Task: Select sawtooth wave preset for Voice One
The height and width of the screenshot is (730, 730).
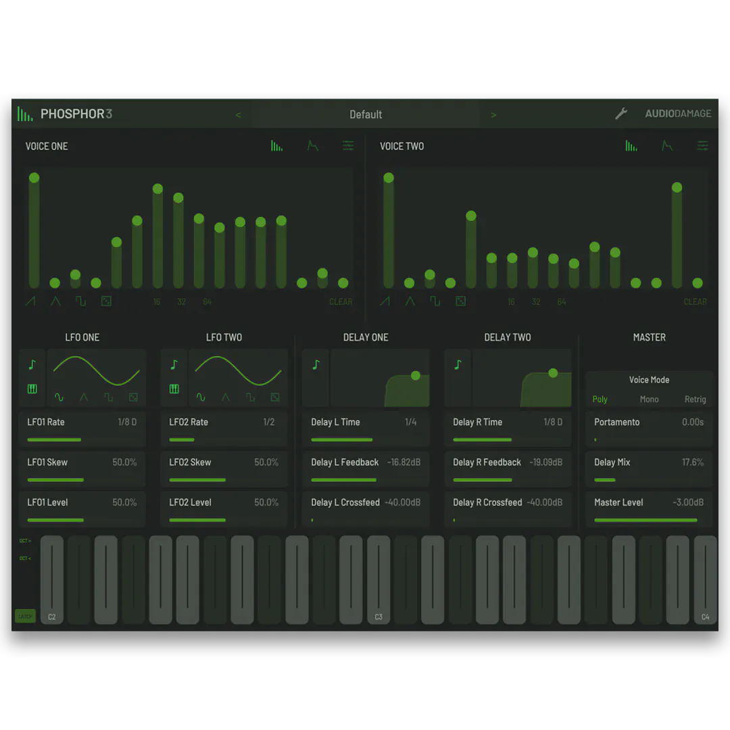Action: point(30,301)
